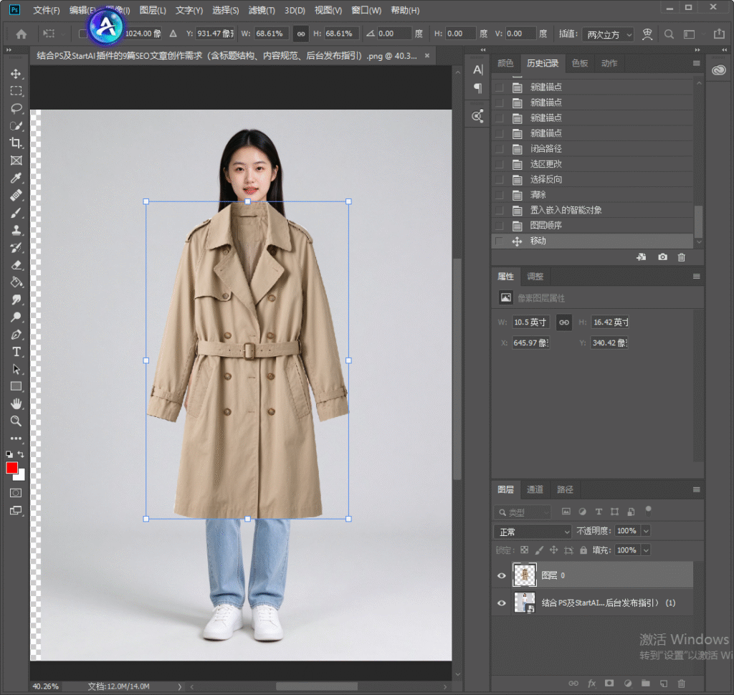Open the 图层(L) menu
This screenshot has width=734, height=695.
coord(153,10)
